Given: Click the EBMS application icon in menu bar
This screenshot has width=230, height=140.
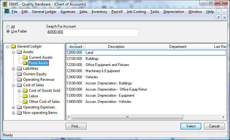Looking at the screenshot, I should point(6,12).
